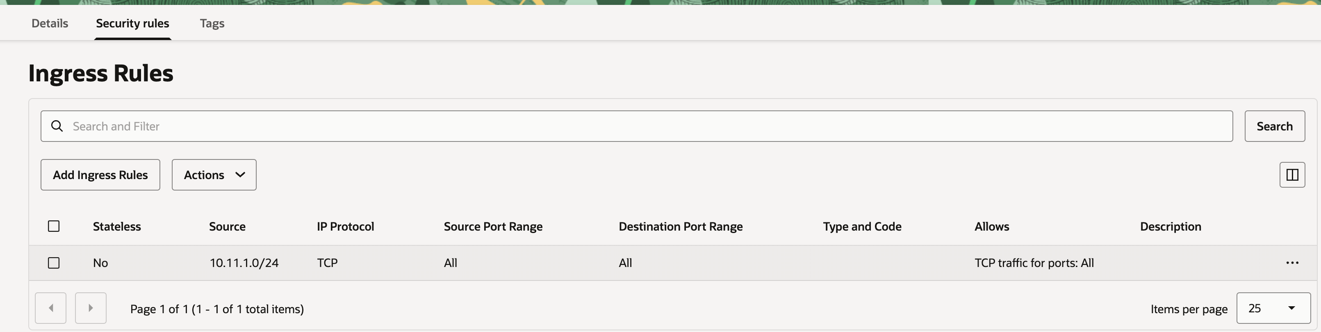1321x332 pixels.
Task: Open Items per page dropdown
Action: (x=1273, y=308)
